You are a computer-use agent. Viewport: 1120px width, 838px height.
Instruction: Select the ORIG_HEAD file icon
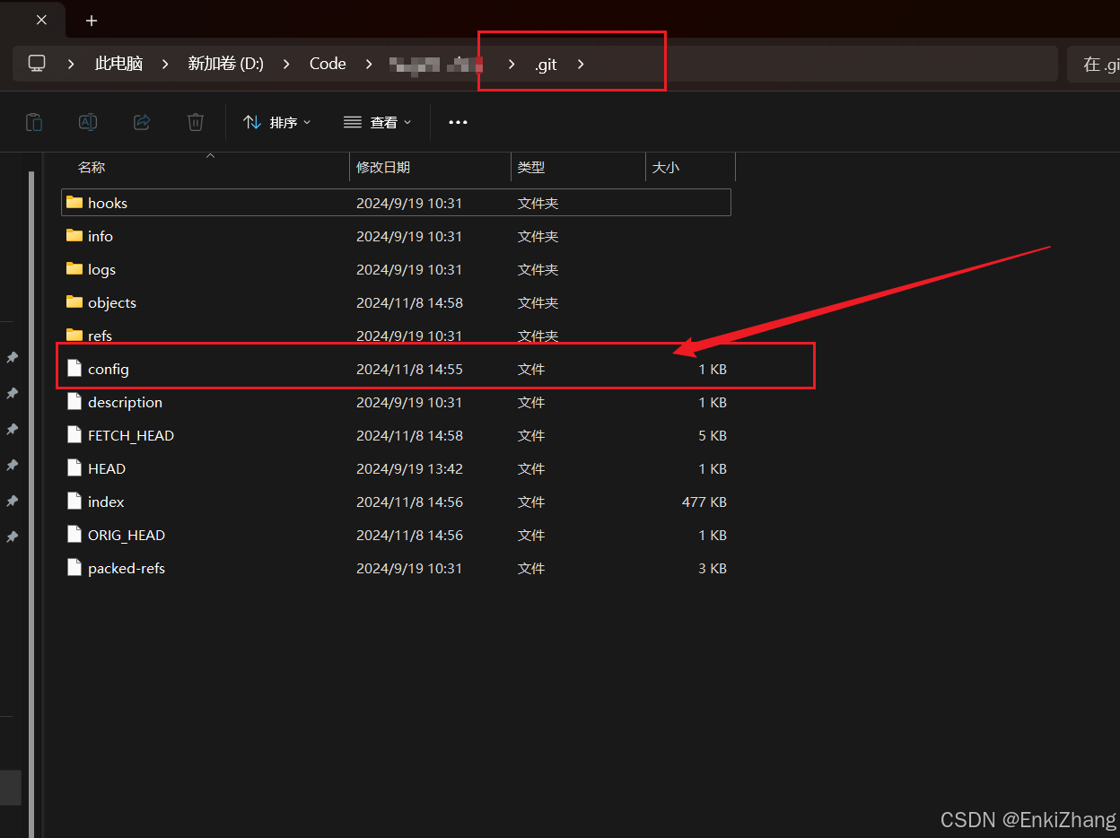click(x=74, y=535)
